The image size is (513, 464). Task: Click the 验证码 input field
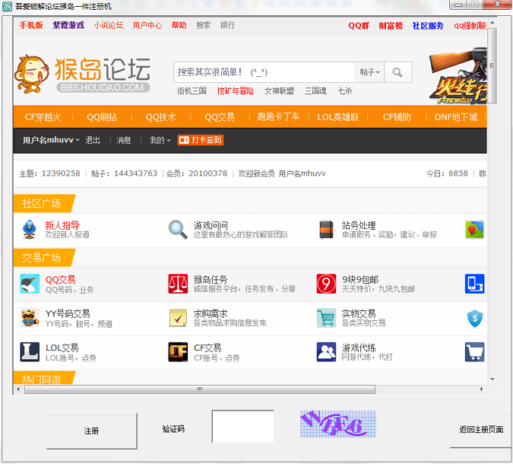pyautogui.click(x=242, y=427)
